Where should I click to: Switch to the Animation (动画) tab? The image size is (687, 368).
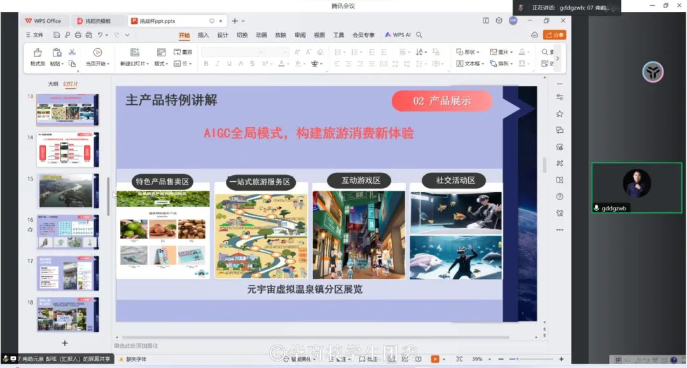point(261,35)
